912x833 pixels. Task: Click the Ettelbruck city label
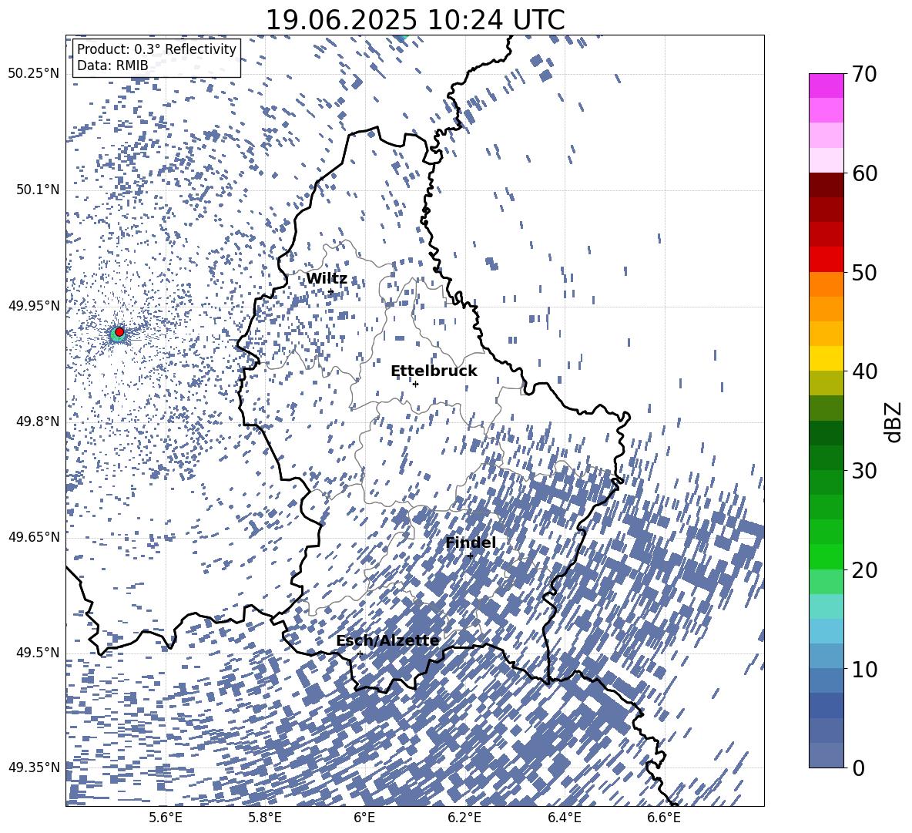click(434, 371)
